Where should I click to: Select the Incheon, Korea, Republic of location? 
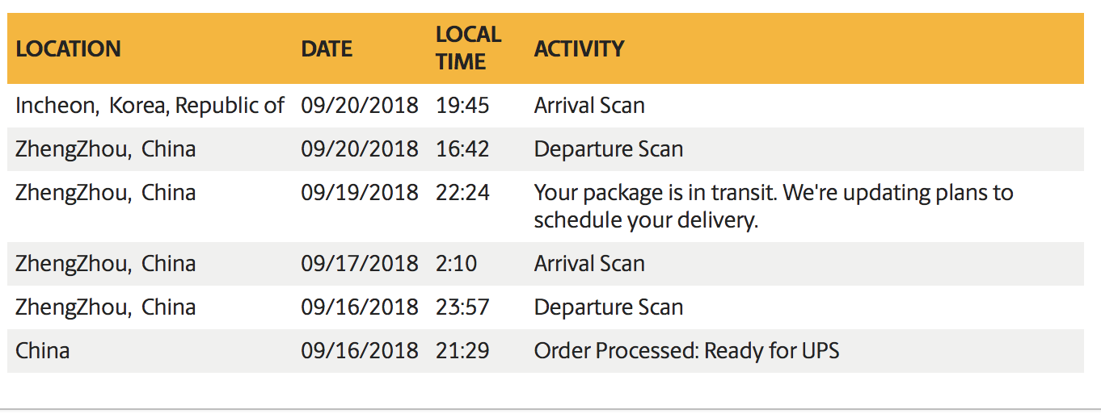(150, 106)
